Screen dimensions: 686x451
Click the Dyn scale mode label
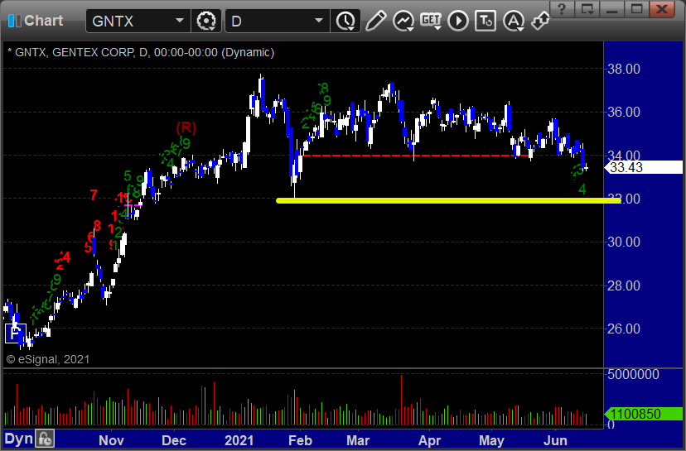(18, 439)
